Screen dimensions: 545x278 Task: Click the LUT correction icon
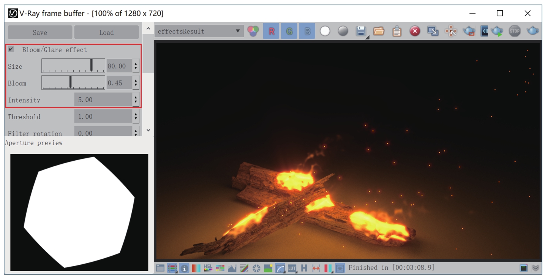[x=292, y=268]
